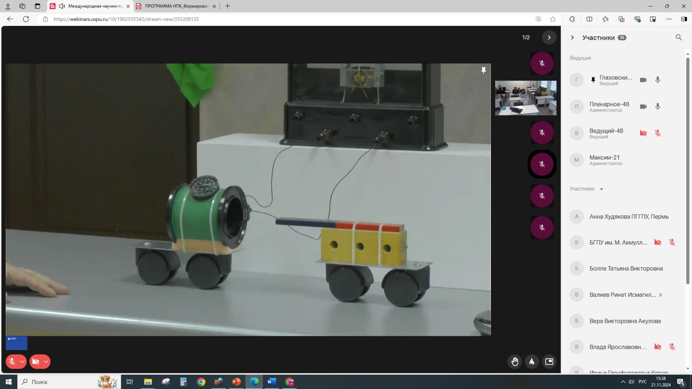The width and height of the screenshot is (692, 389).
Task: Open three-dots options on video corner
Action: coord(485,326)
